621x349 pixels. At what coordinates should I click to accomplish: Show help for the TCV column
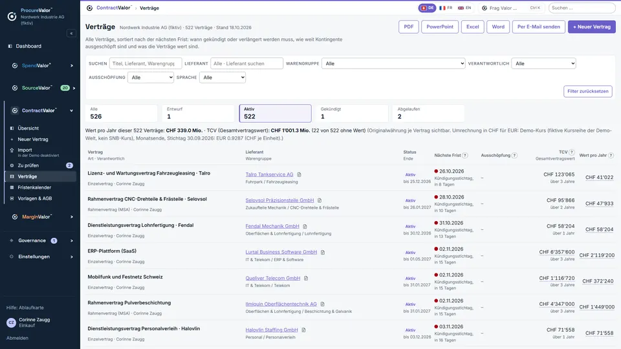tap(571, 152)
